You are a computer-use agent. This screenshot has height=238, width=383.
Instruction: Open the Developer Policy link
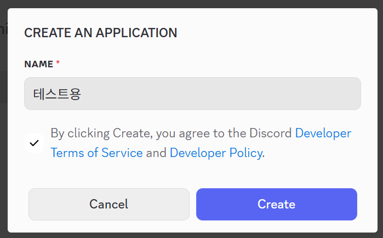tap(216, 153)
